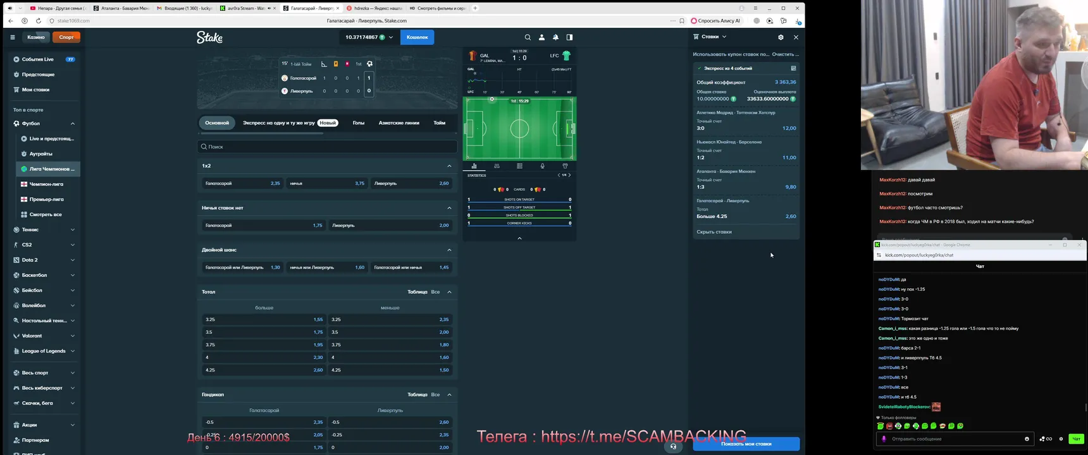Open a new browser tab
Viewport: 1088px width, 455px height.
tap(475, 8)
